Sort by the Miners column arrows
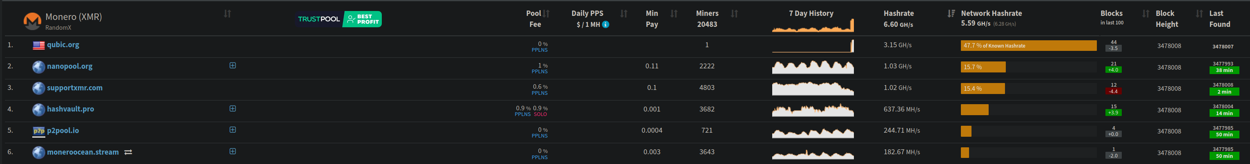The image size is (1250, 164). click(734, 13)
